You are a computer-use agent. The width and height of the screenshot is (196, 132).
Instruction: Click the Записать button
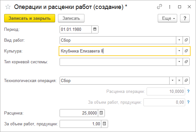click(x=71, y=18)
